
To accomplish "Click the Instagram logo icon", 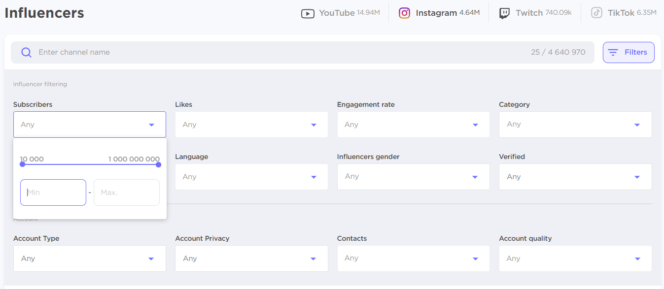I will pyautogui.click(x=404, y=13).
